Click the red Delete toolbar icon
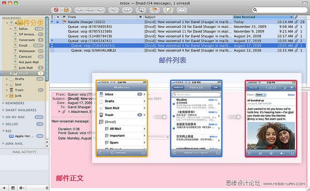 click(x=56, y=10)
